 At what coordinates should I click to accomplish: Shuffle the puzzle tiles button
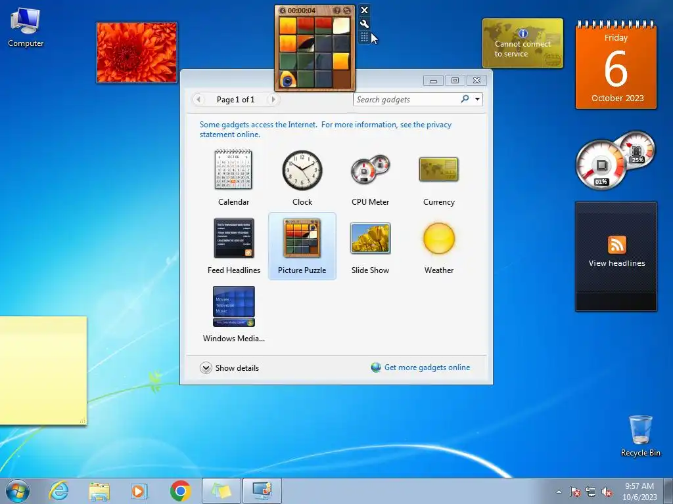[x=347, y=10]
